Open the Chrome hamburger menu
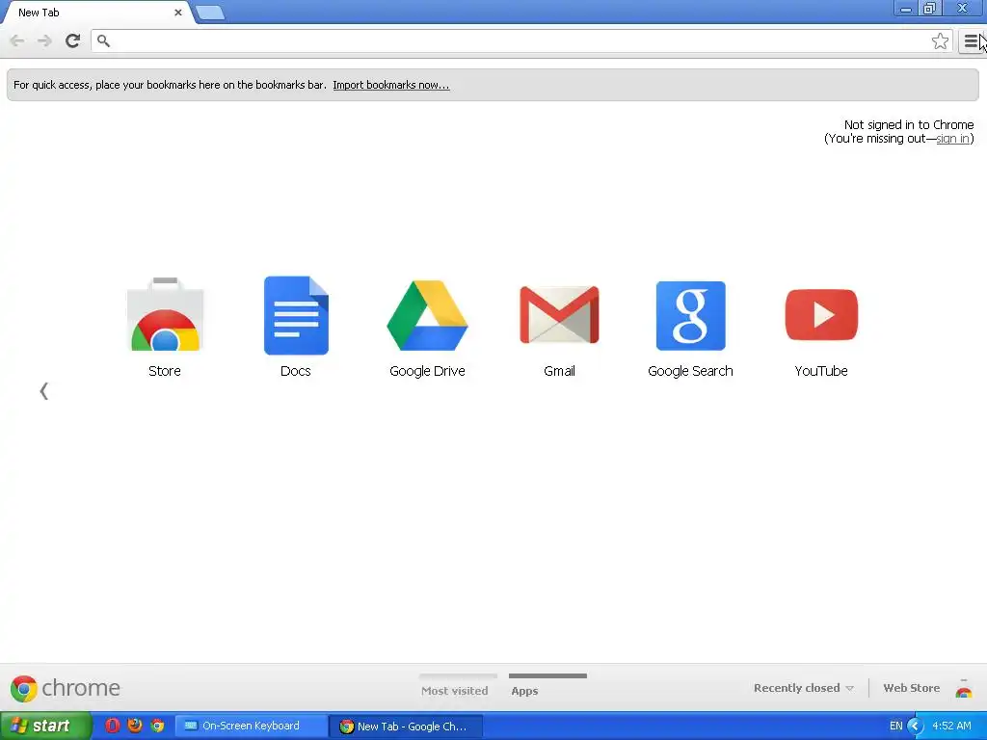Screen dimensions: 987x740 (971, 41)
